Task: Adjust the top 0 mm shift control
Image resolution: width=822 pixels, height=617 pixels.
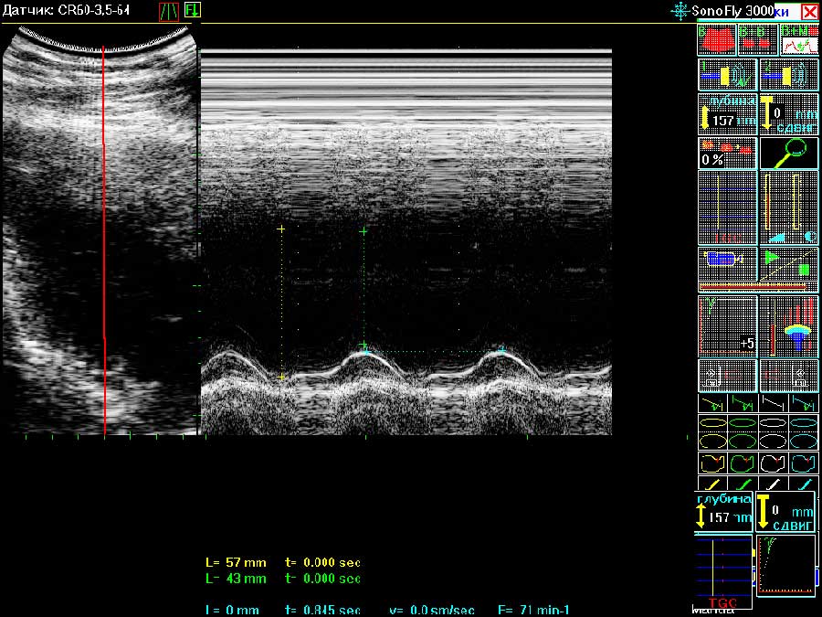Action: pyautogui.click(x=789, y=113)
